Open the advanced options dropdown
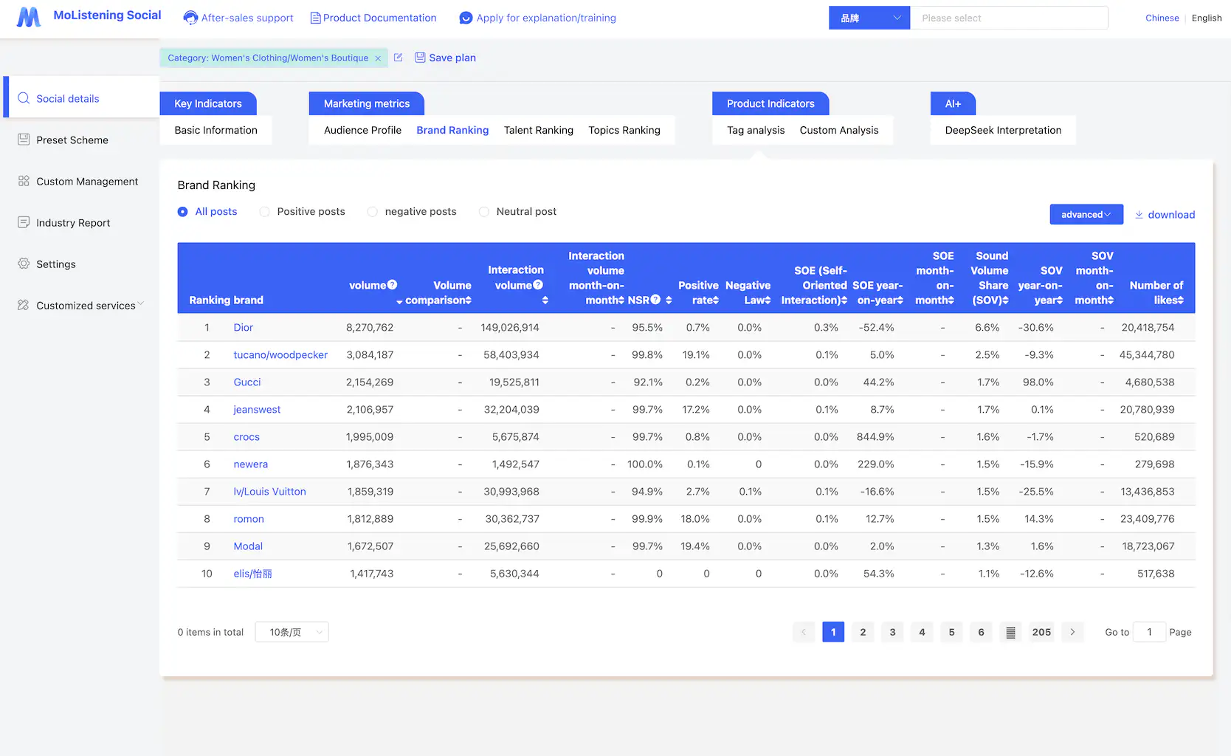 [1086, 214]
